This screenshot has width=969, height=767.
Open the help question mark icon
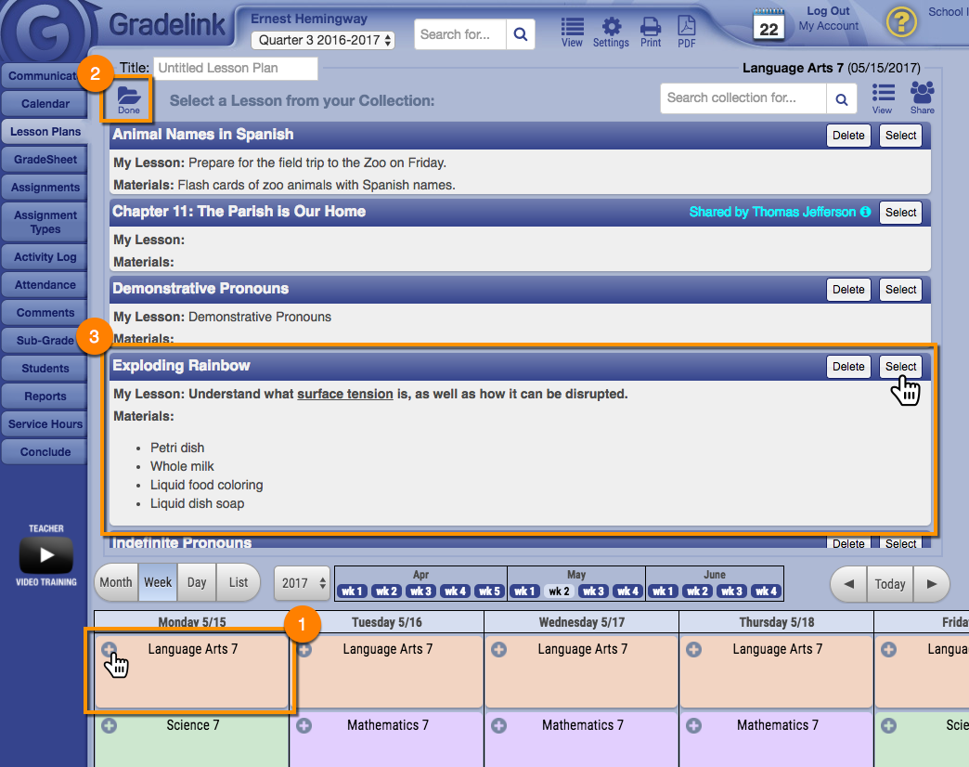click(x=901, y=22)
